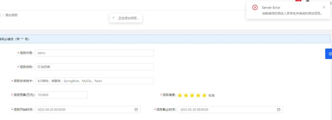Open the blue settings gear panel

(329, 54)
